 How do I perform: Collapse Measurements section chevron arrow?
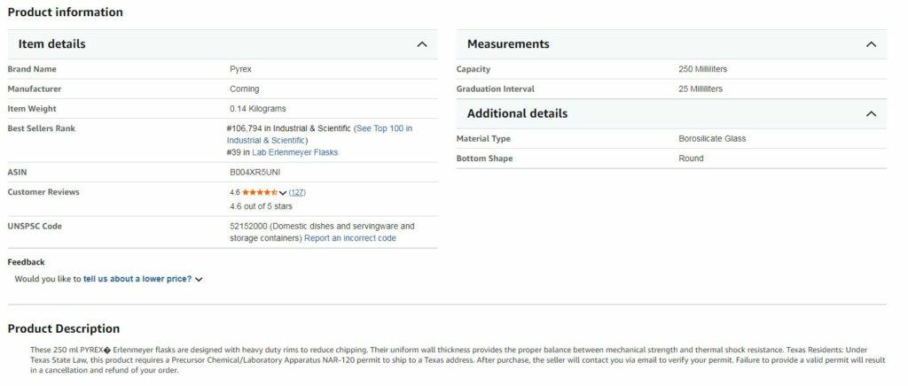click(871, 44)
